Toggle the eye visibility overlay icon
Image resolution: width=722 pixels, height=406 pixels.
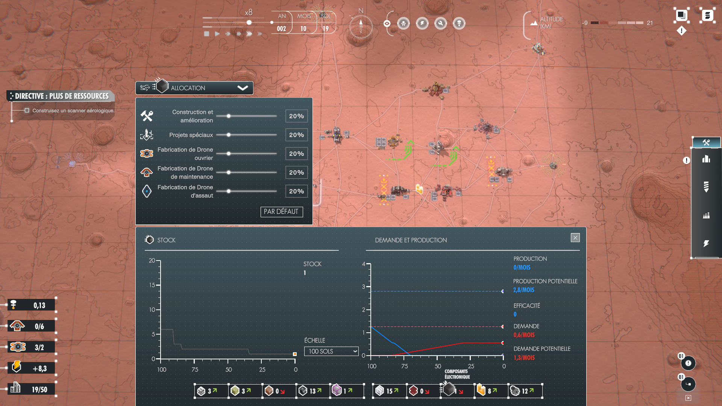pyautogui.click(x=387, y=24)
